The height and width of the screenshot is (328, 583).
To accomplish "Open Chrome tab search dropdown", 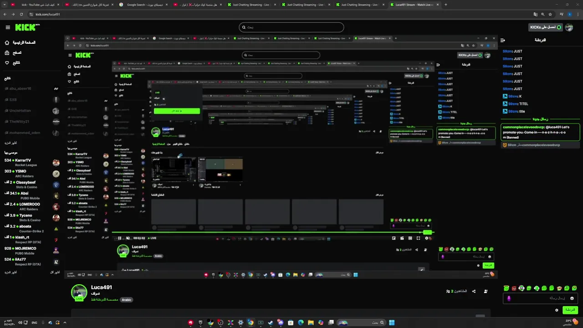I will [4, 5].
